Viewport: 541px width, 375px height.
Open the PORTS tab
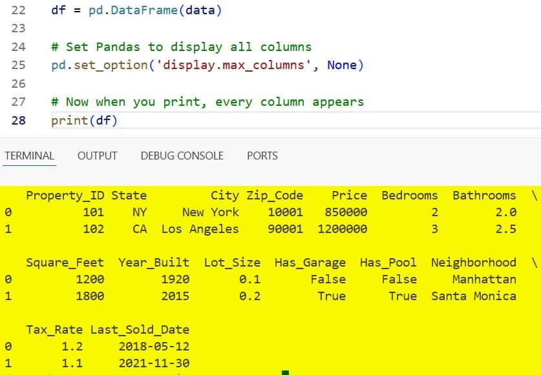pyautogui.click(x=262, y=156)
